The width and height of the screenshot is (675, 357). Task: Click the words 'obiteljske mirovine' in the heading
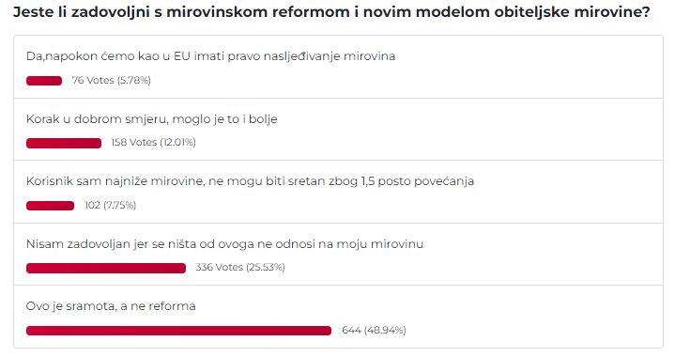[572, 12]
